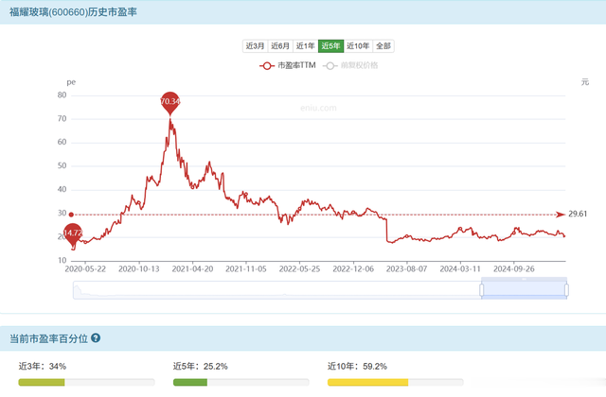The height and width of the screenshot is (397, 606).
Task: Click the 近3年 34% percentile bar
Action: pos(86,382)
